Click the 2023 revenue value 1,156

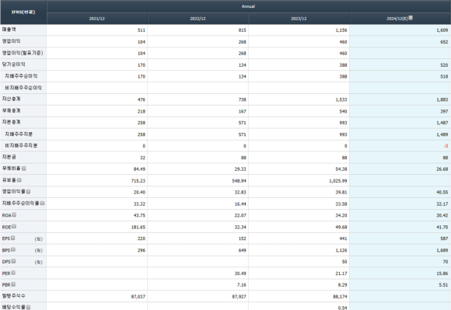(341, 30)
